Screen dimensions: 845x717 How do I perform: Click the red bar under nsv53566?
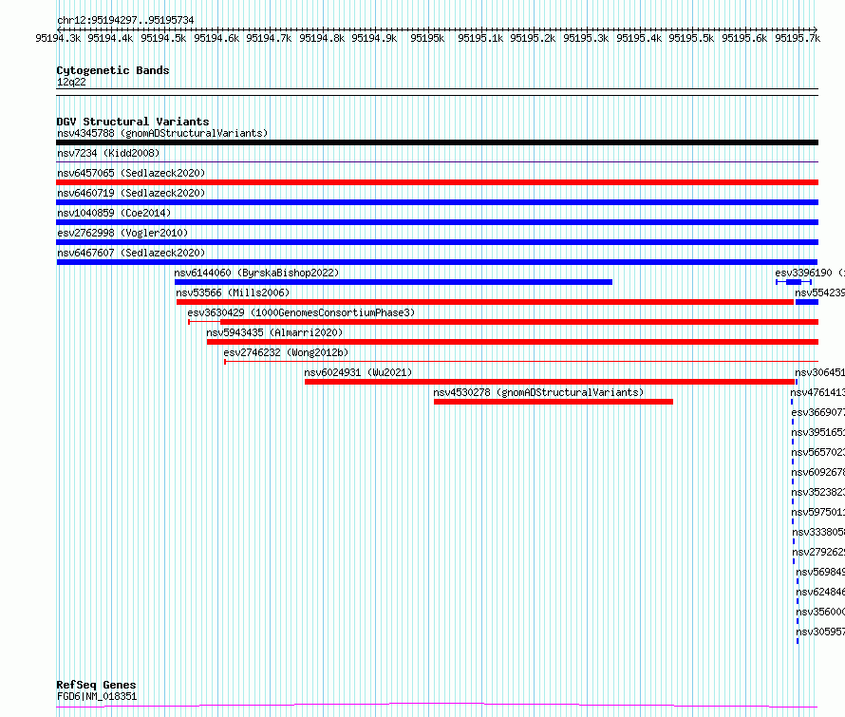click(485, 302)
